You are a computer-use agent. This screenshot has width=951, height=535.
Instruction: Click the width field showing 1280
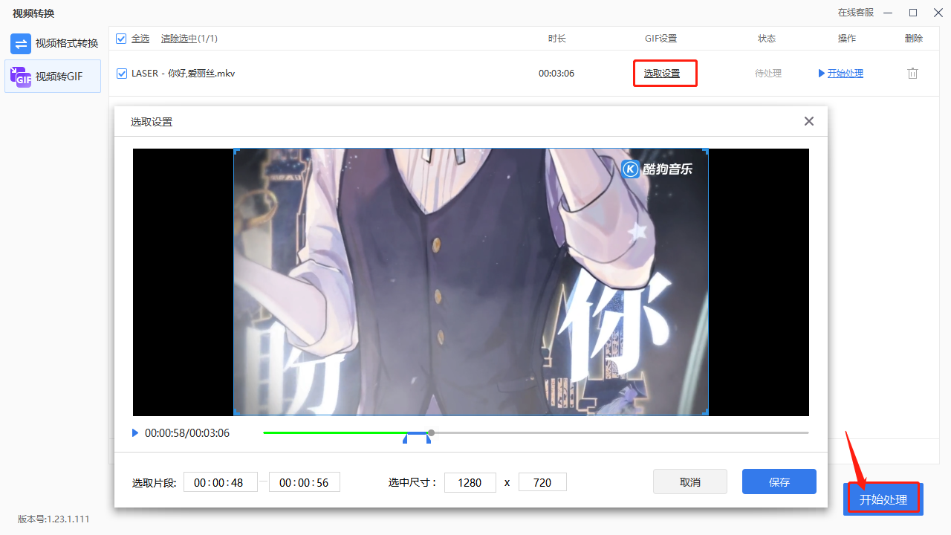[470, 482]
